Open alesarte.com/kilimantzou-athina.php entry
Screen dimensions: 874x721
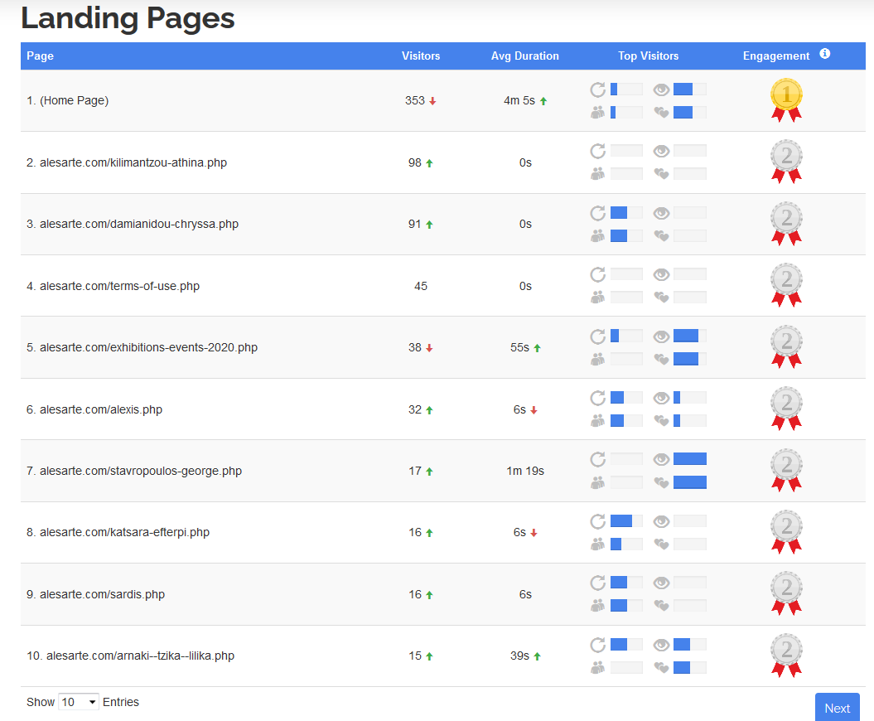coord(127,162)
